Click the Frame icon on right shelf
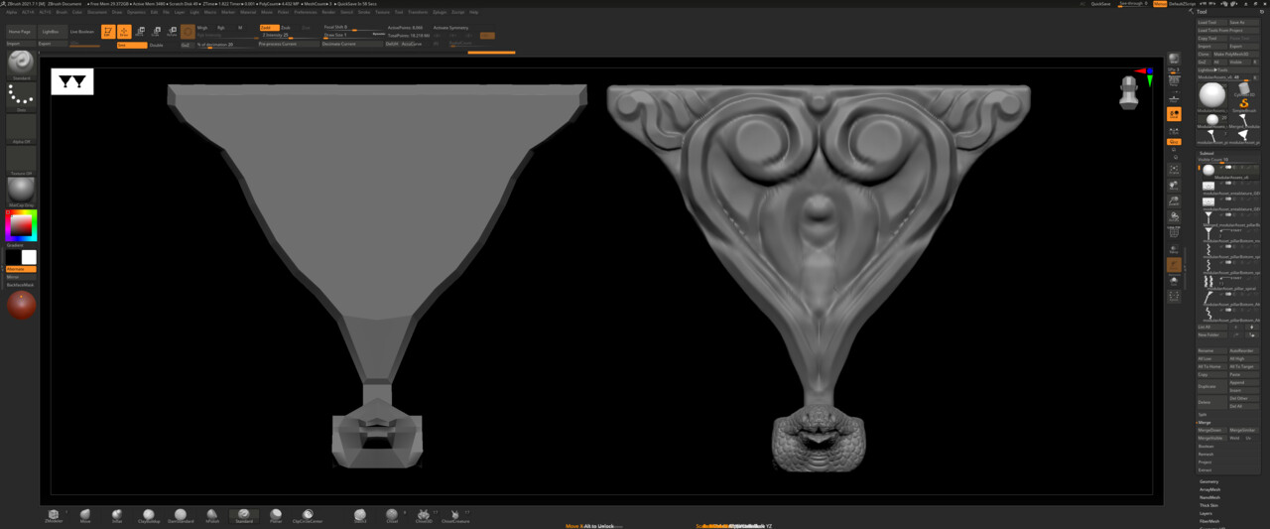Screen dimensions: 1270x529 pyautogui.click(x=1174, y=169)
